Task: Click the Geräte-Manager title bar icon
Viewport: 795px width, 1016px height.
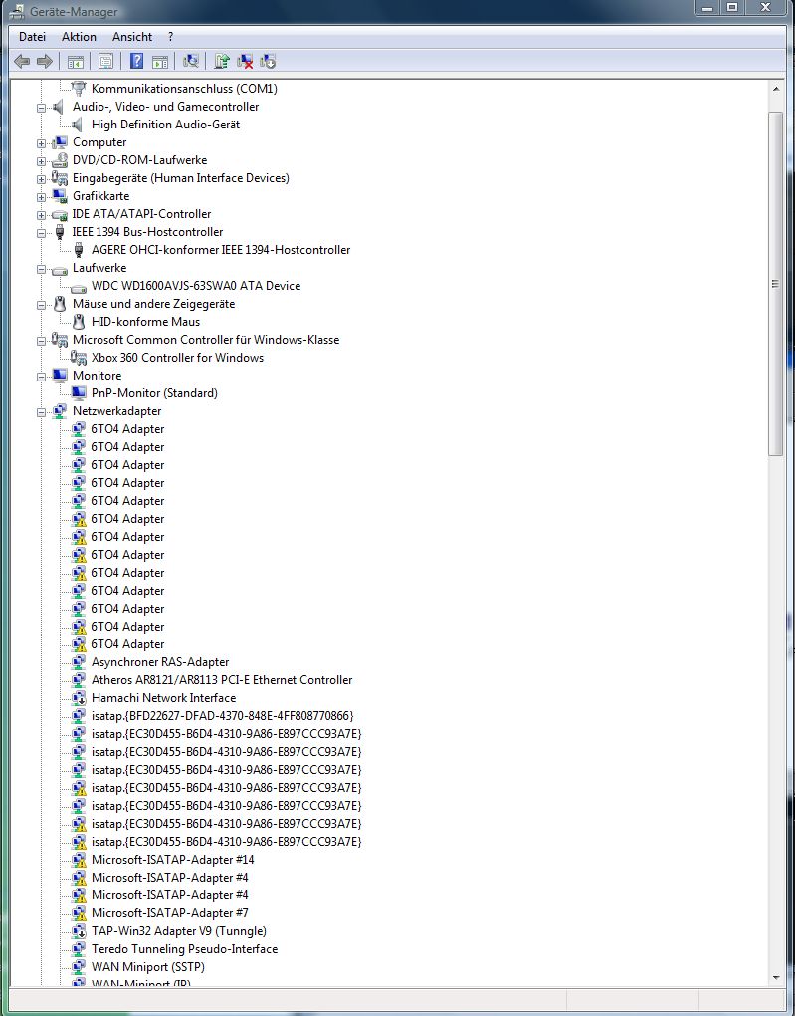Action: pos(17,12)
